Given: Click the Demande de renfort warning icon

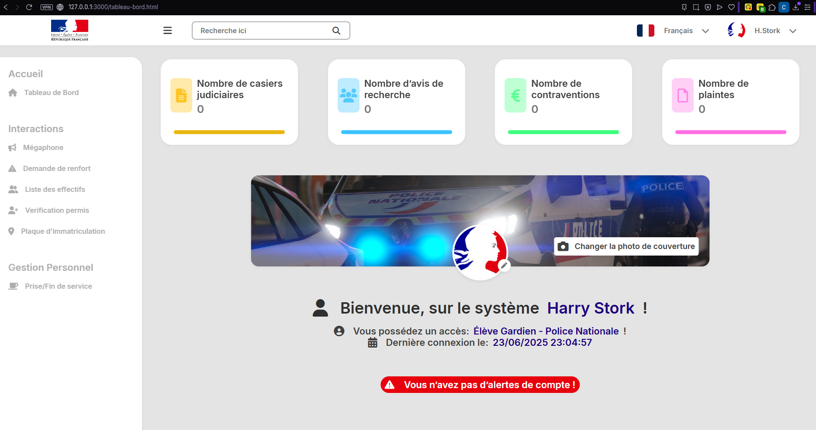Looking at the screenshot, I should (12, 168).
